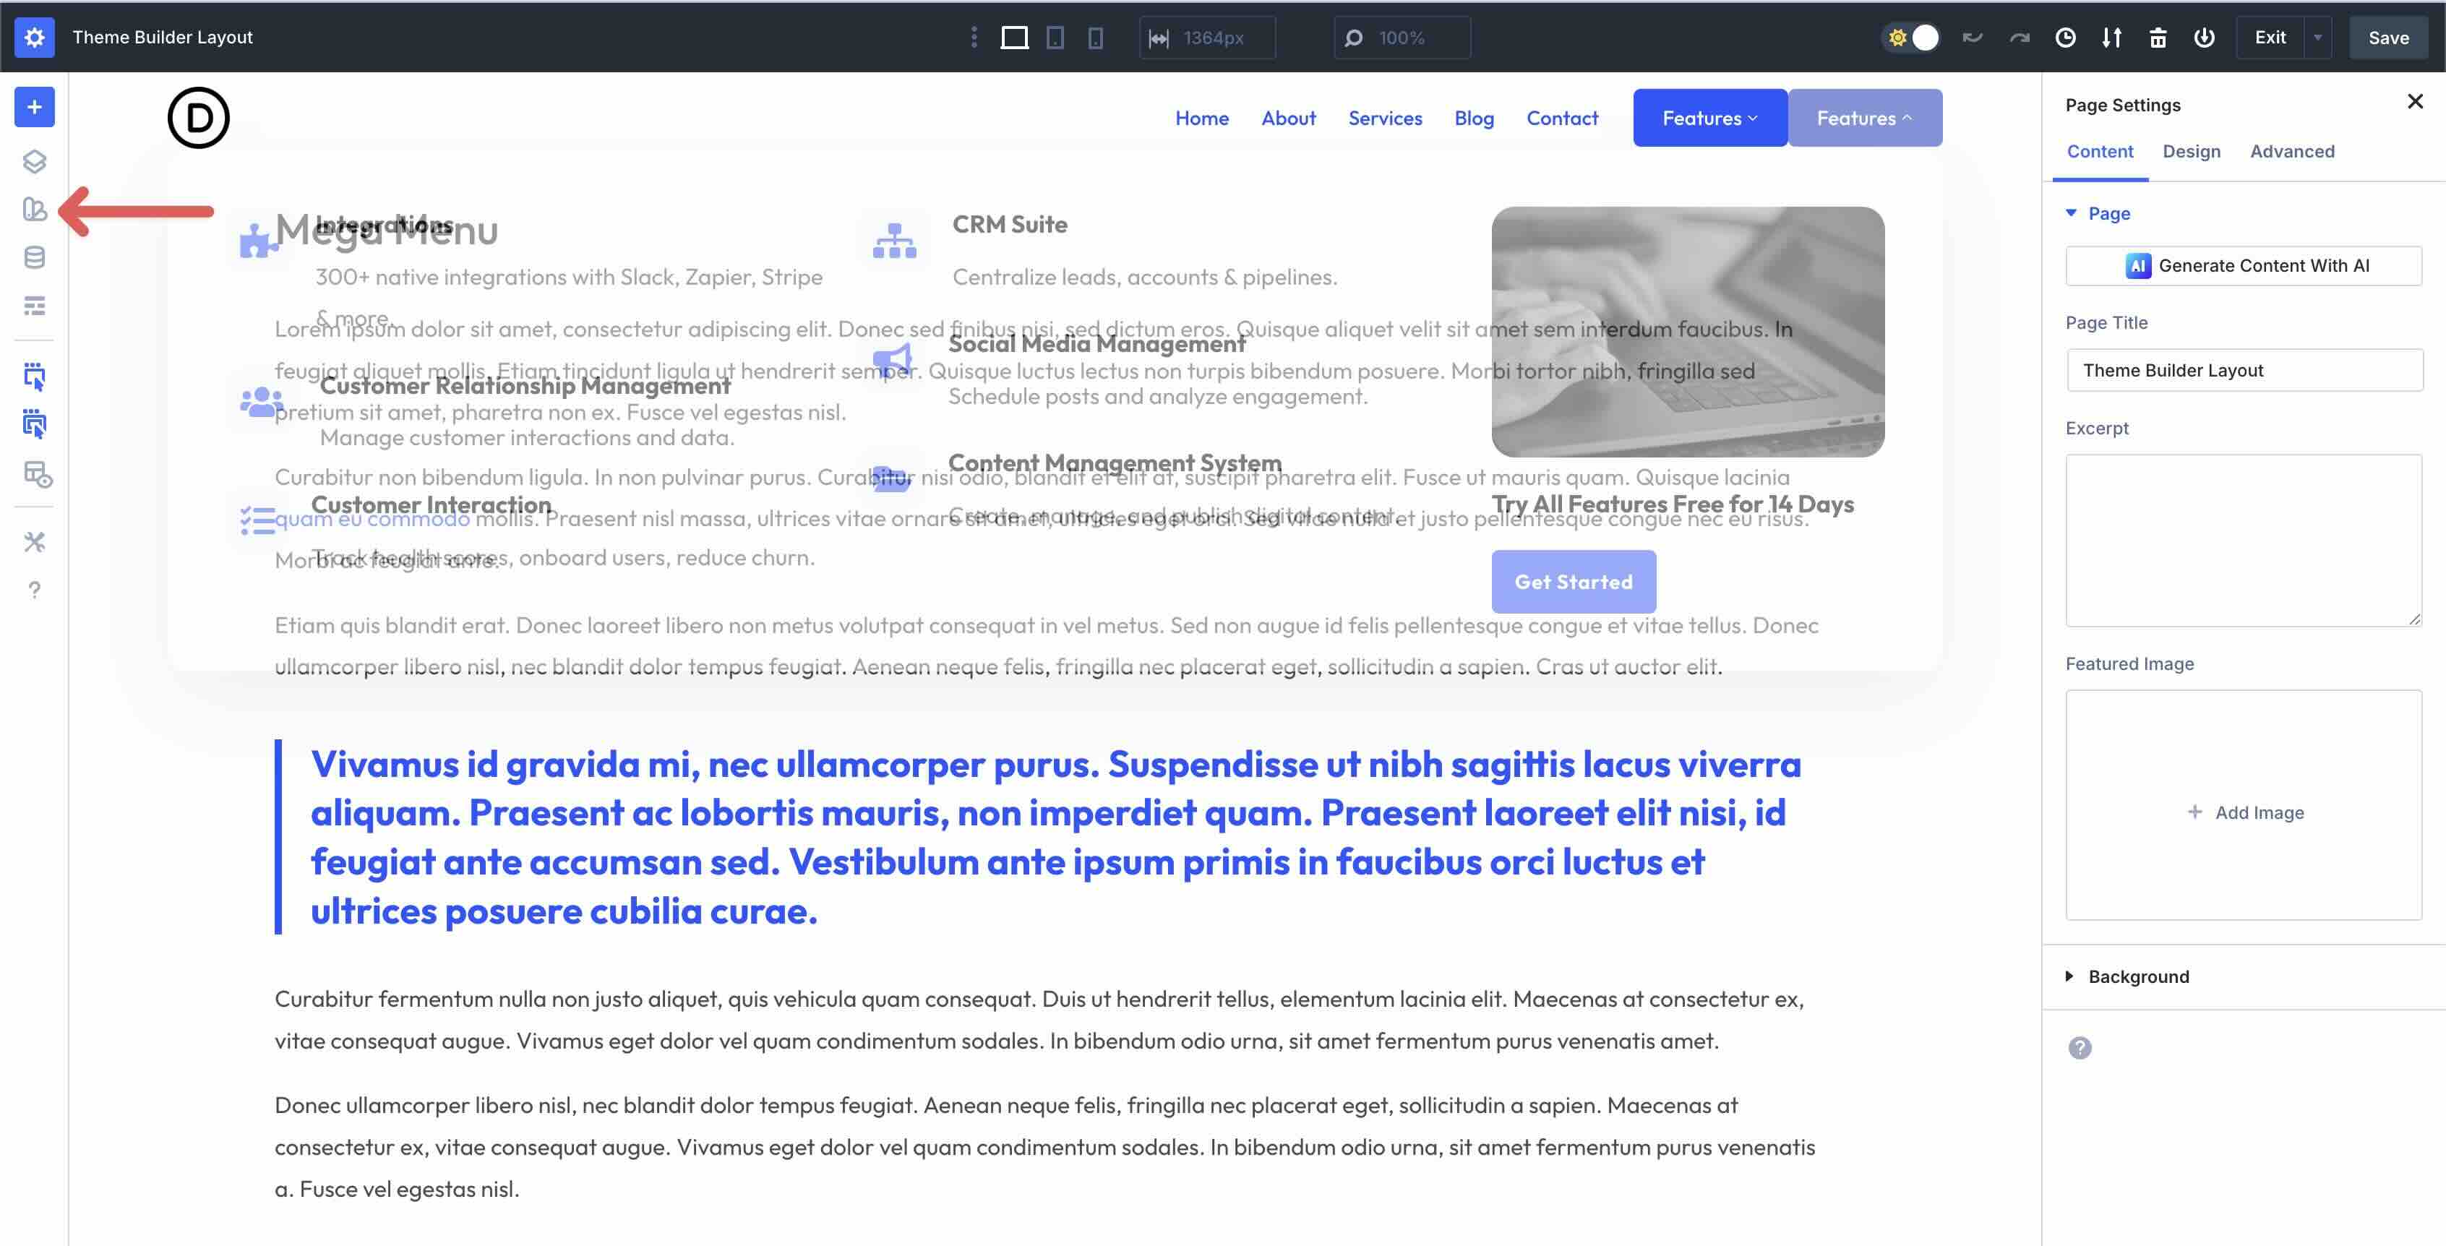
Task: Open the Divi settings menu icon
Action: (x=34, y=38)
